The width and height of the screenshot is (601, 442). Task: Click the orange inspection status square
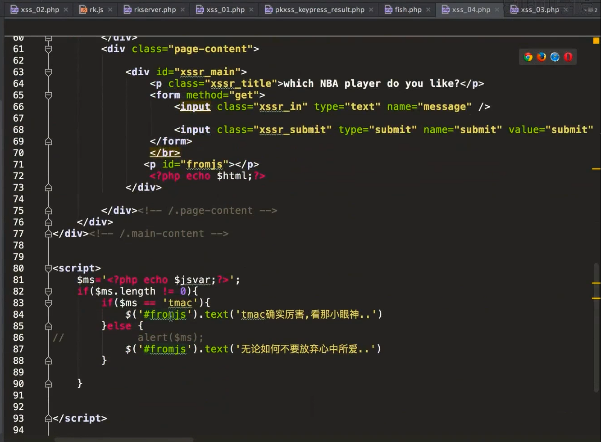(x=596, y=41)
